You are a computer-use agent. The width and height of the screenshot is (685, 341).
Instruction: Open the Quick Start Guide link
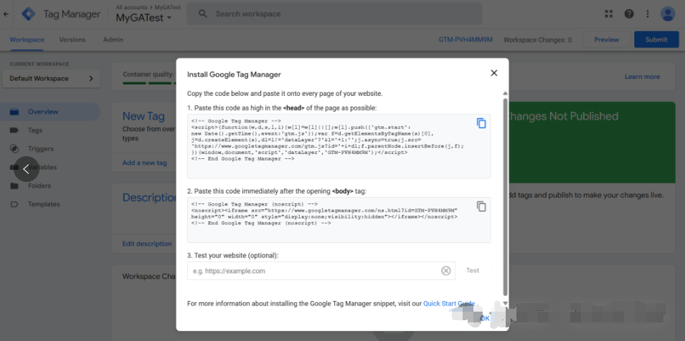pyautogui.click(x=449, y=304)
